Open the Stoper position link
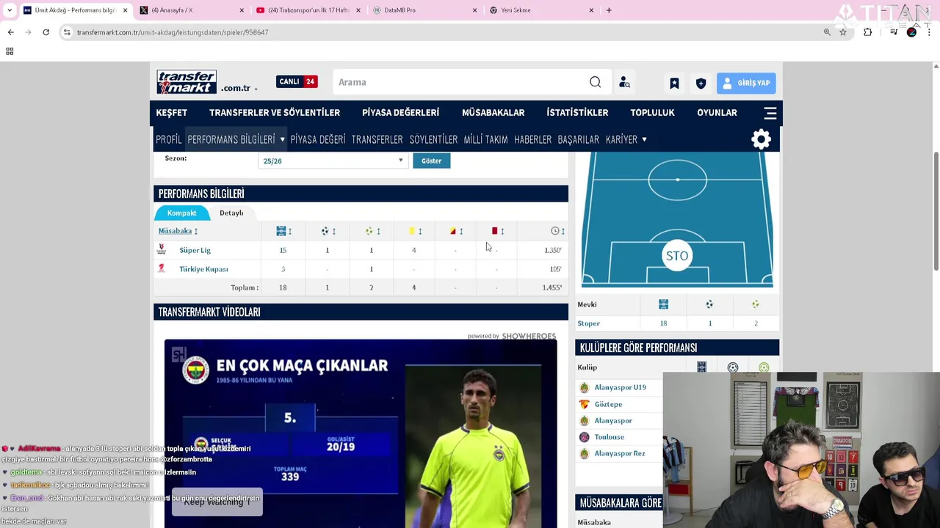Image resolution: width=940 pixels, height=528 pixels. click(588, 323)
